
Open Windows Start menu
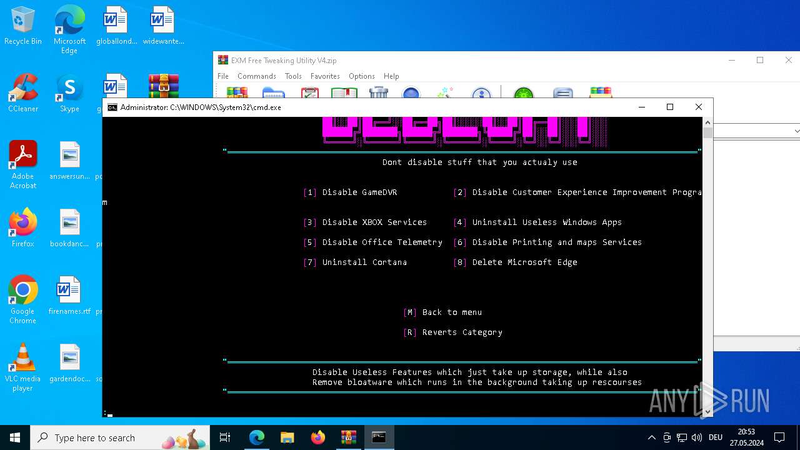(x=15, y=437)
